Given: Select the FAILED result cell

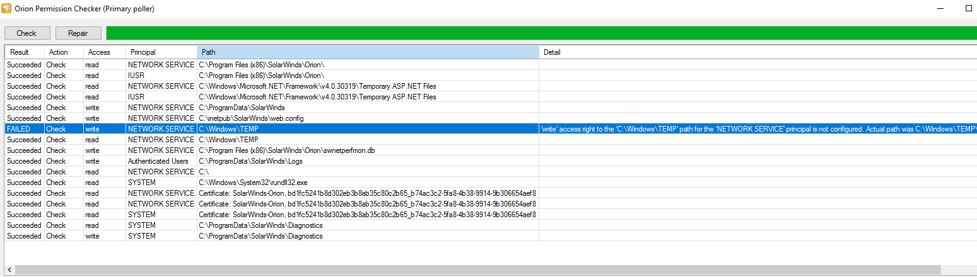Looking at the screenshot, I should point(25,129).
